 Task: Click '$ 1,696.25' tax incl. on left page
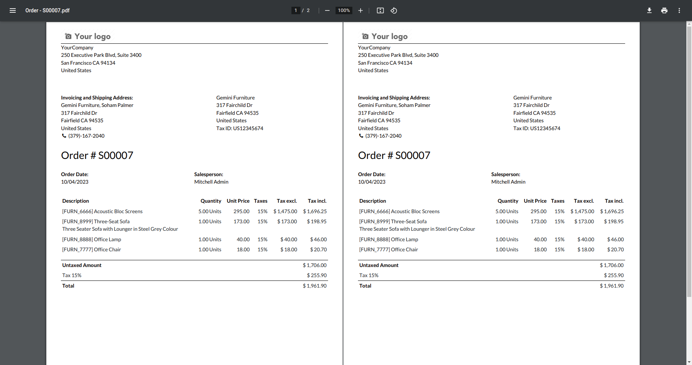click(315, 211)
